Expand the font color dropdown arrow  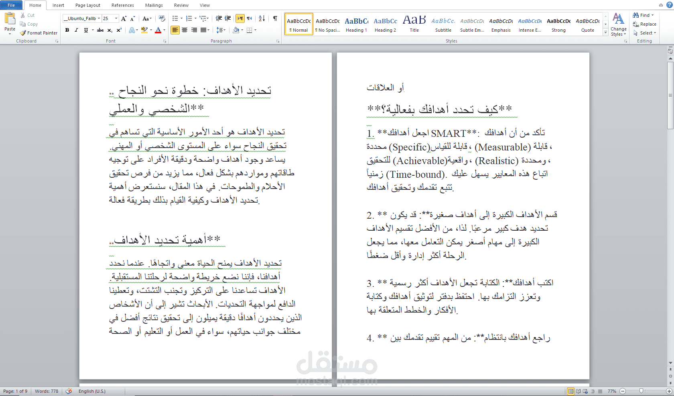[164, 30]
